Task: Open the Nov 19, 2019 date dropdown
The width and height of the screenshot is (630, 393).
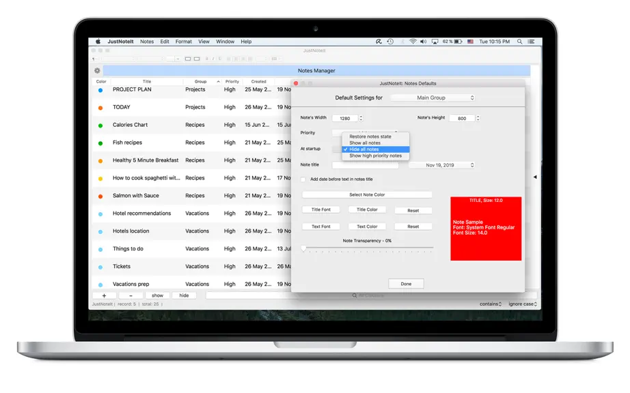Action: click(442, 165)
